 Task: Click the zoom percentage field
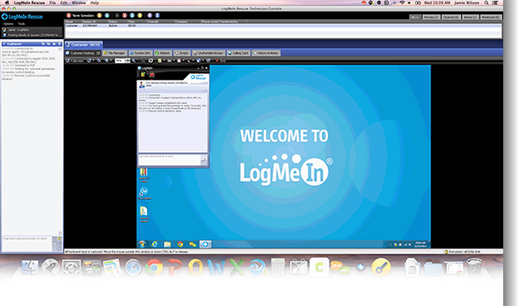(120, 61)
